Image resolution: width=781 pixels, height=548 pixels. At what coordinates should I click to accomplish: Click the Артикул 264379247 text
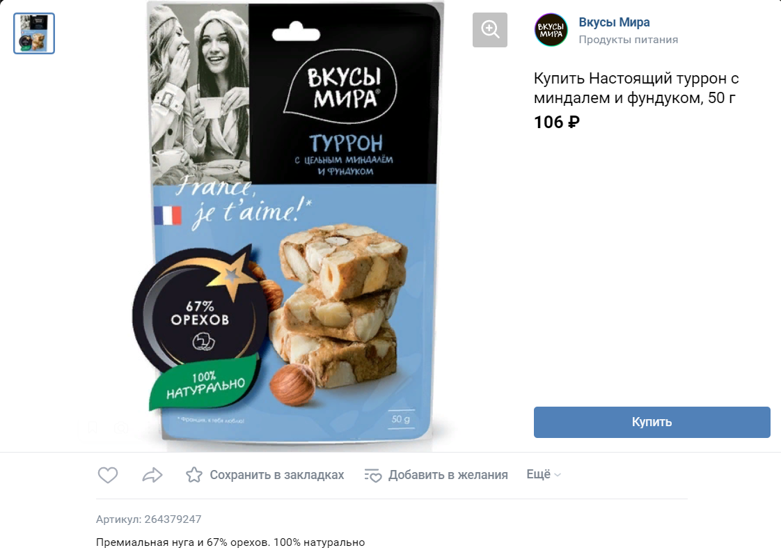coord(148,519)
